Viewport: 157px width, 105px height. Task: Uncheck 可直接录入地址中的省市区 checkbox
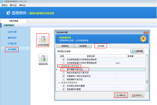[x=63, y=76]
